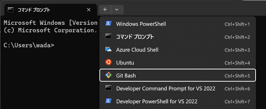Click the Windows PowerShell profile icon
Viewport: 266px width, 109px height.
pyautogui.click(x=108, y=24)
